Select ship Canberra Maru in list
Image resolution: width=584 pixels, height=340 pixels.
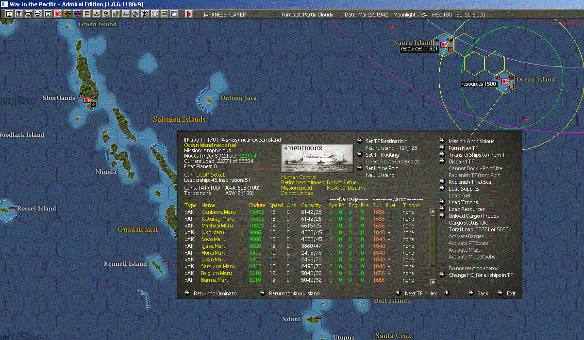pyautogui.click(x=218, y=212)
